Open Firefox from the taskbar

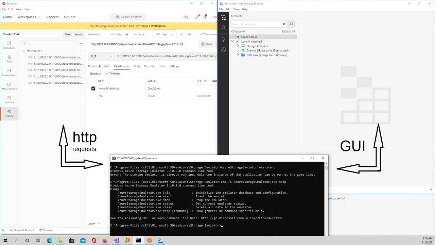pos(105,241)
